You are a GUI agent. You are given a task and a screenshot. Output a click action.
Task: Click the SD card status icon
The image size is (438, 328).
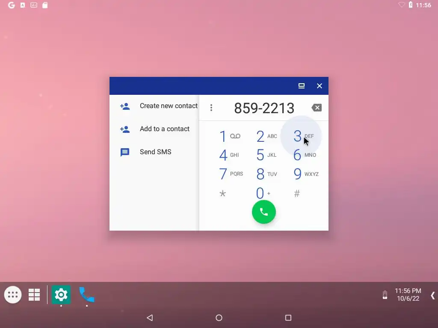pos(44,5)
